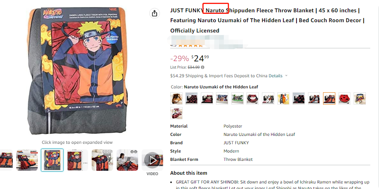Open the blanket dimensions thumbnail
This screenshot has width=379, height=189.
[77, 160]
